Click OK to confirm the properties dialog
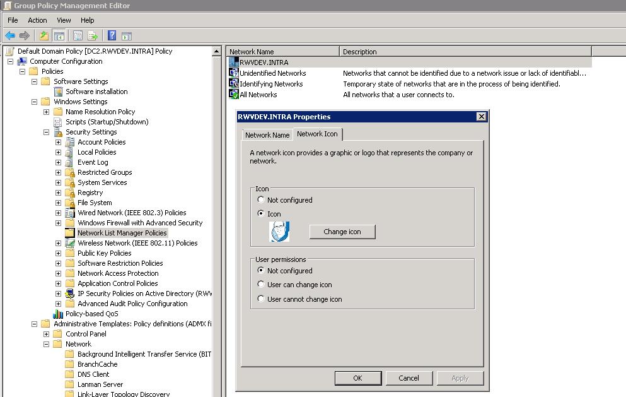The width and height of the screenshot is (626, 397). (357, 377)
